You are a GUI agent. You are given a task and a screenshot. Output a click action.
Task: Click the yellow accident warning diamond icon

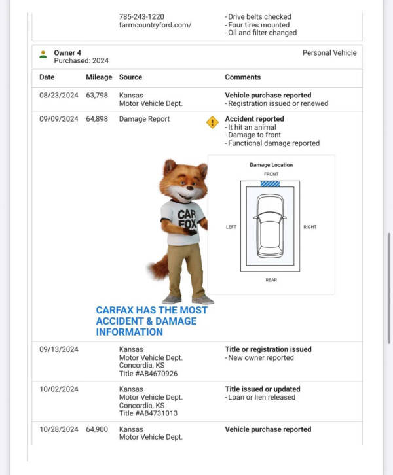point(212,122)
